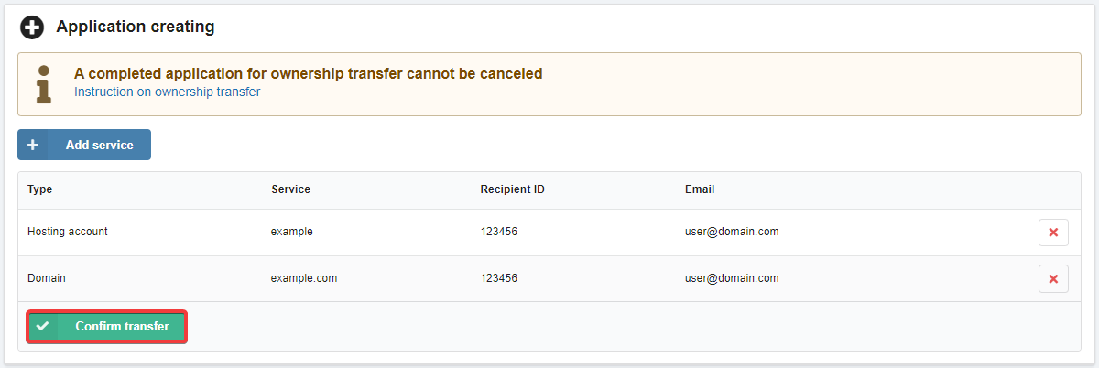Click the info icon in the warning banner

(x=43, y=83)
